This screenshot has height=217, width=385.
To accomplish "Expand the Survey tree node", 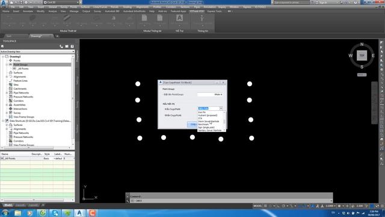I will click(7, 113).
